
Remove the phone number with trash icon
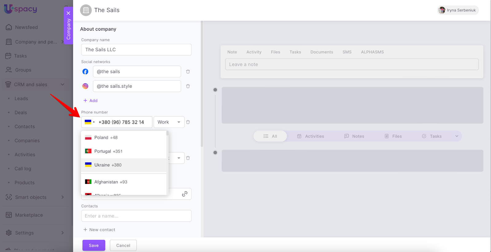[188, 122]
